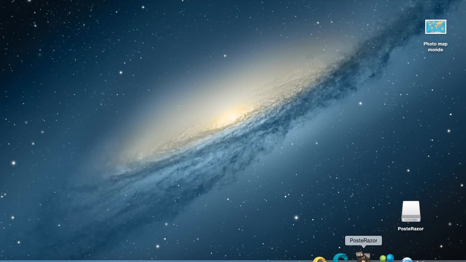
Task: Click the white external drive on desktop
Action: tap(411, 211)
